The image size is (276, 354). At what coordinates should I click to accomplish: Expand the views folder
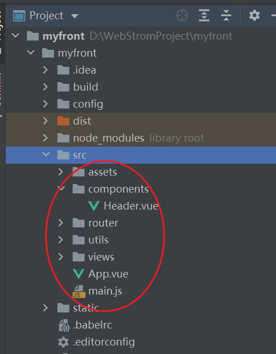61,257
